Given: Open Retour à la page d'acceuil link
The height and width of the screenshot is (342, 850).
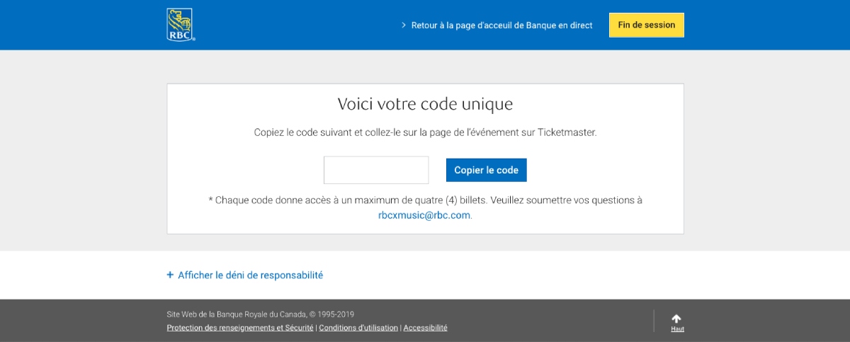Looking at the screenshot, I should click(501, 25).
